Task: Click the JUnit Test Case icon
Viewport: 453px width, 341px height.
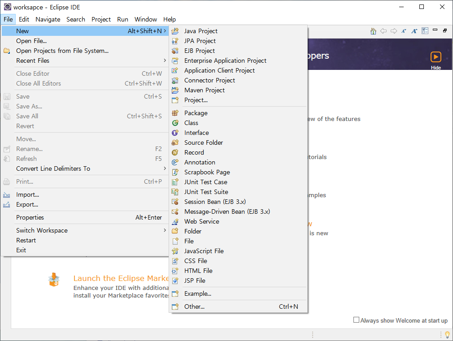Action: [175, 182]
